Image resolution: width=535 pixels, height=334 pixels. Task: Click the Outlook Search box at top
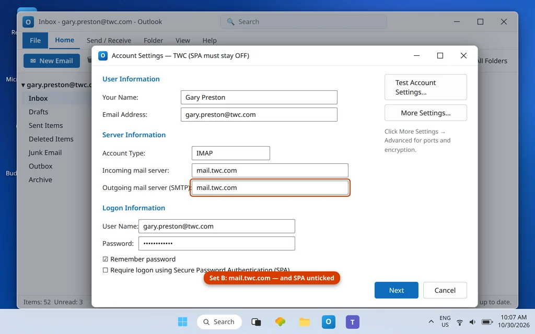click(304, 22)
